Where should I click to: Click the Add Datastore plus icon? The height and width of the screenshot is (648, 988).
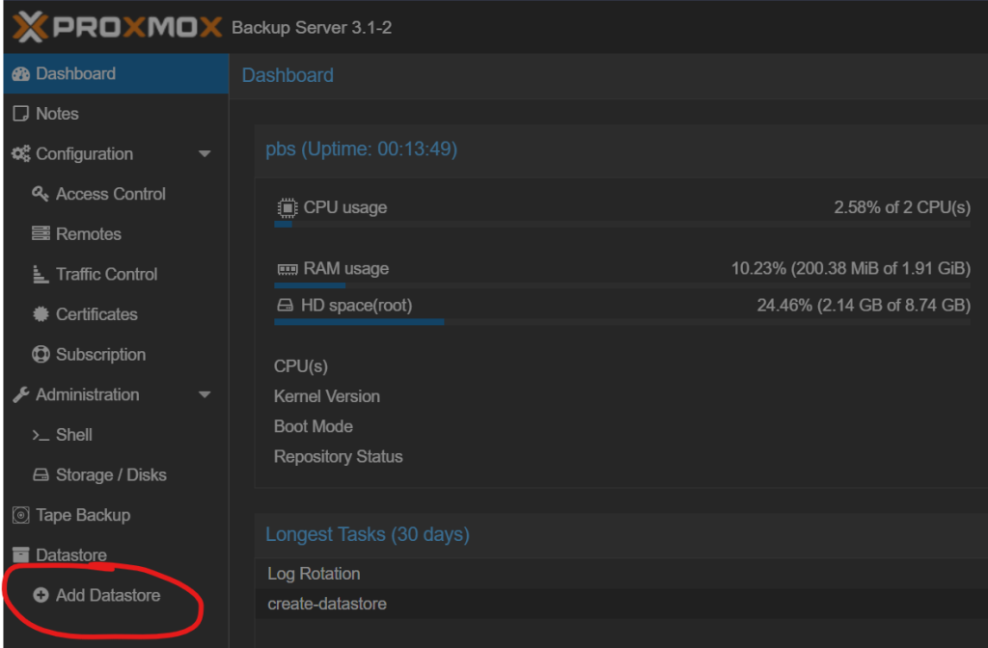(41, 595)
